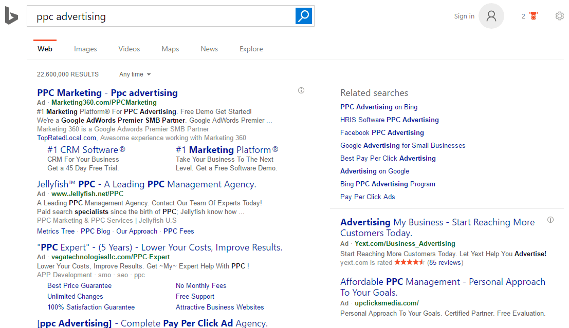
Task: Open the Explore tab
Action: click(x=251, y=49)
